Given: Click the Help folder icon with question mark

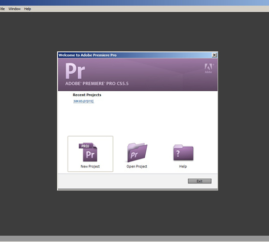Looking at the screenshot, I should point(183,152).
